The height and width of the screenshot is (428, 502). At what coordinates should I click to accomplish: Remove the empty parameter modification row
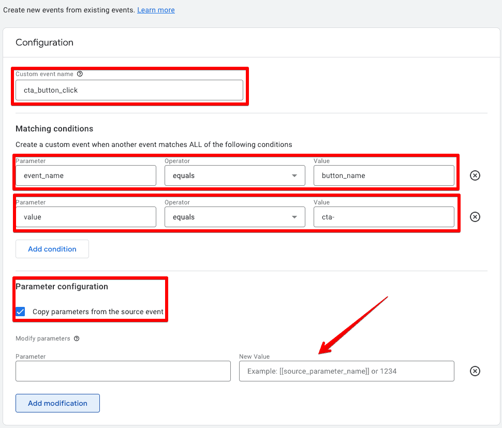[475, 371]
